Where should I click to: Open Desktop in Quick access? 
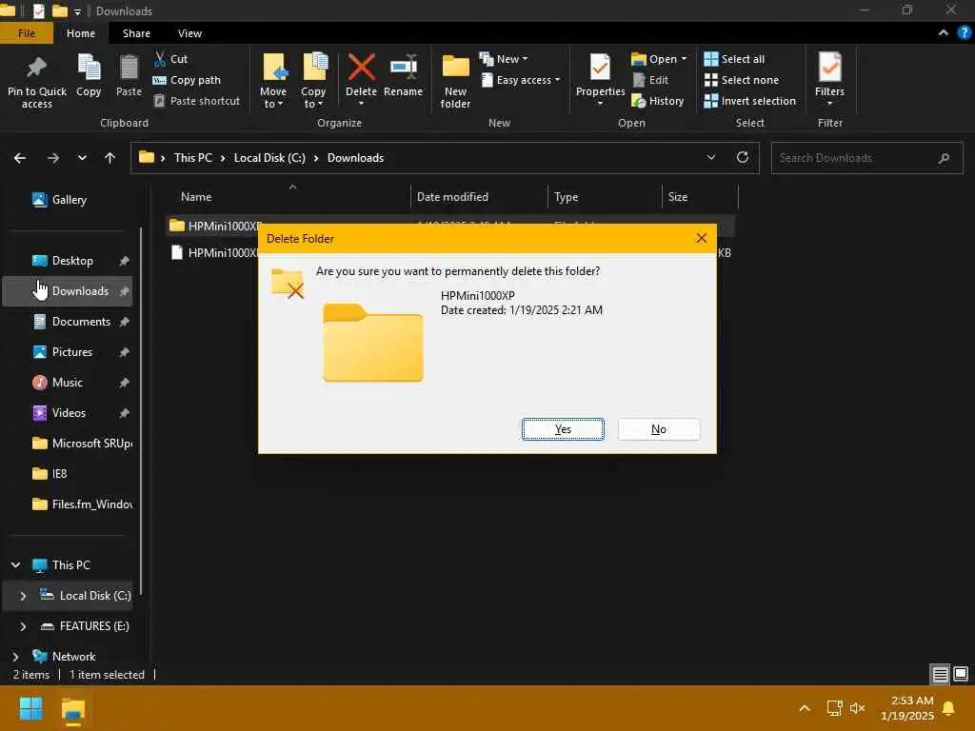[x=72, y=261]
